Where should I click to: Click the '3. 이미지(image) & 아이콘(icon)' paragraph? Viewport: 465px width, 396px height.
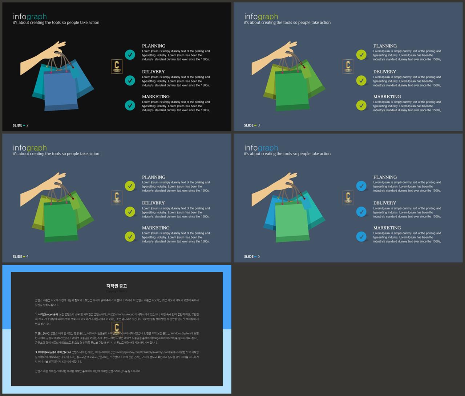(117, 357)
